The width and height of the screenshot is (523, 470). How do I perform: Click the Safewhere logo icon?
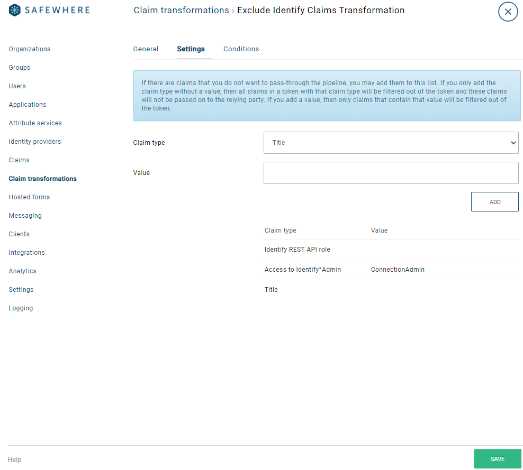(x=15, y=10)
